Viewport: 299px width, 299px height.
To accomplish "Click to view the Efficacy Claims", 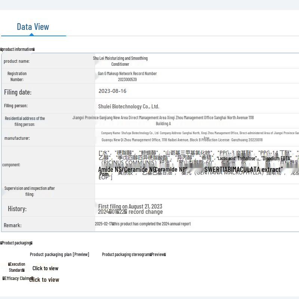I will 44,280.
